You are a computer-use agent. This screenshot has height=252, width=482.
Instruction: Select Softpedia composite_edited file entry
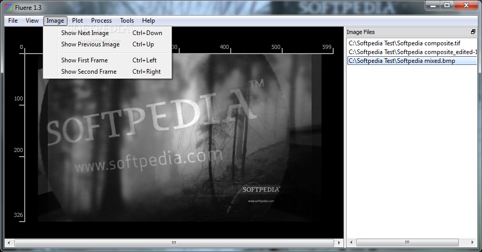pyautogui.click(x=412, y=52)
